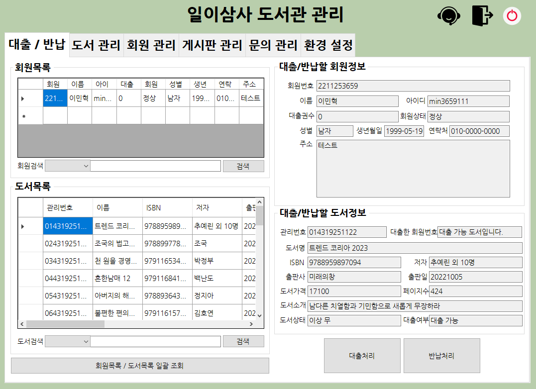Open the 회원검색 category dropdown

[67, 166]
